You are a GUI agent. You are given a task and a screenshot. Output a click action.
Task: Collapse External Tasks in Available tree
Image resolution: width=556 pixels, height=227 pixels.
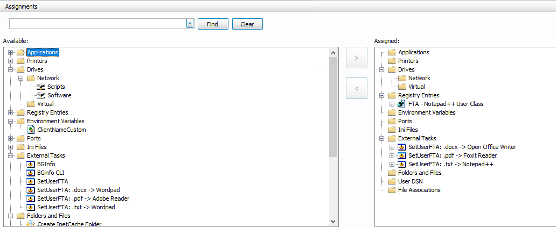point(10,156)
